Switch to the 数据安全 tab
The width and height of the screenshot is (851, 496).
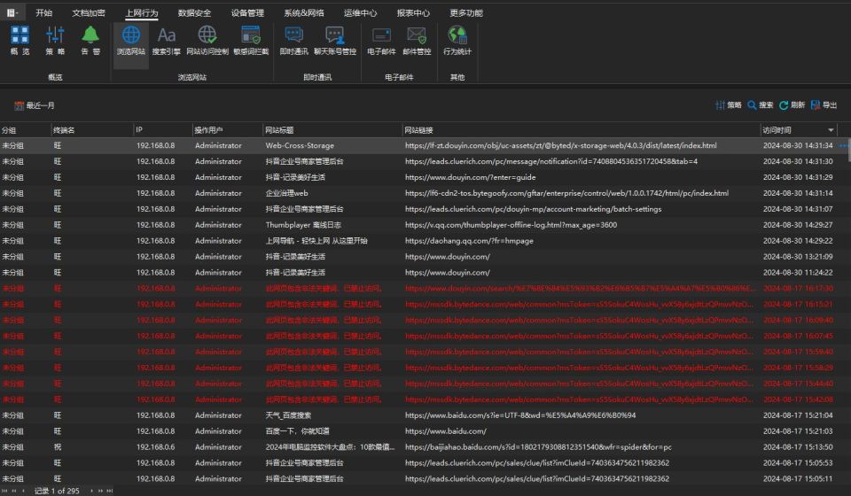coord(194,12)
